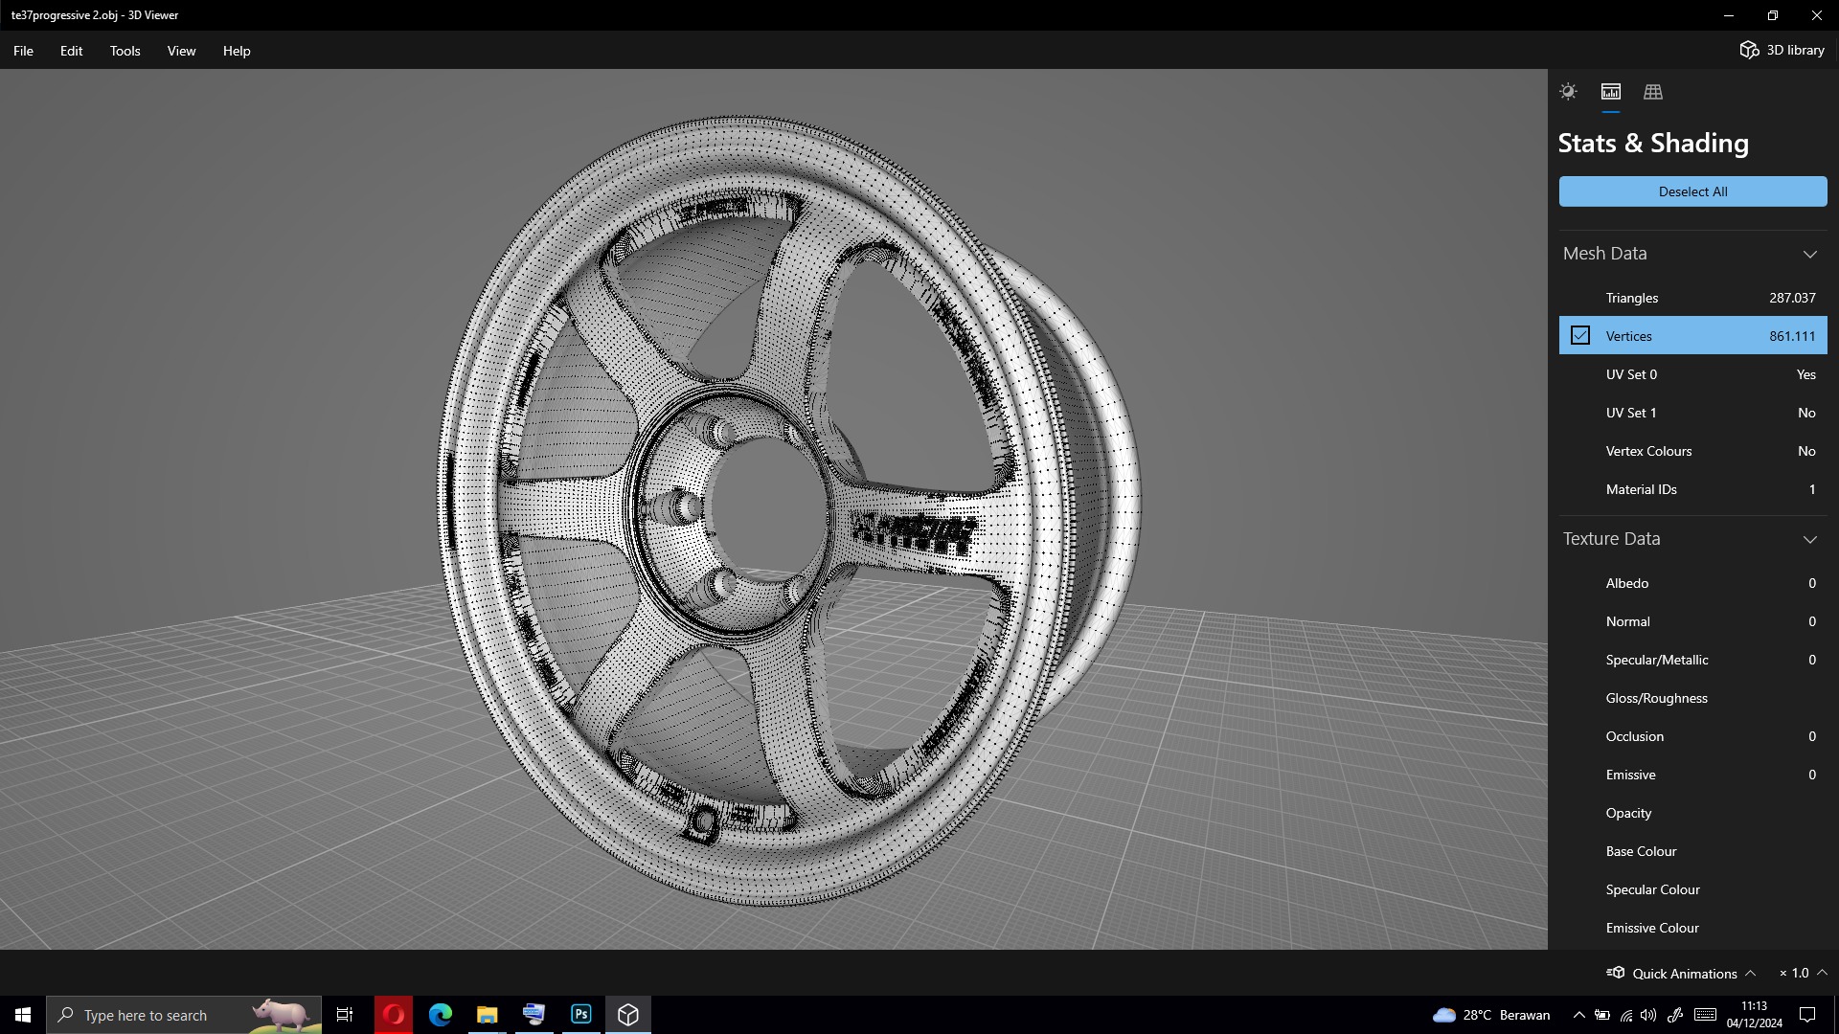The height and width of the screenshot is (1034, 1839).
Task: Click the 3D Viewer taskbar icon
Action: coord(628,1015)
